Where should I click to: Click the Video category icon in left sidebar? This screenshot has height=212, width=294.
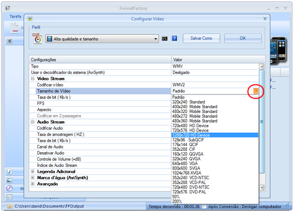(9, 42)
